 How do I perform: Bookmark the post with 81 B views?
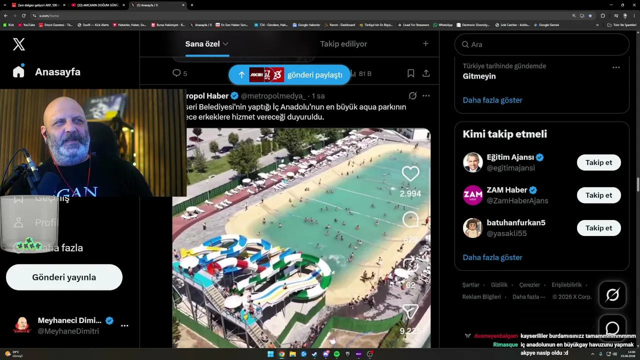(410, 73)
